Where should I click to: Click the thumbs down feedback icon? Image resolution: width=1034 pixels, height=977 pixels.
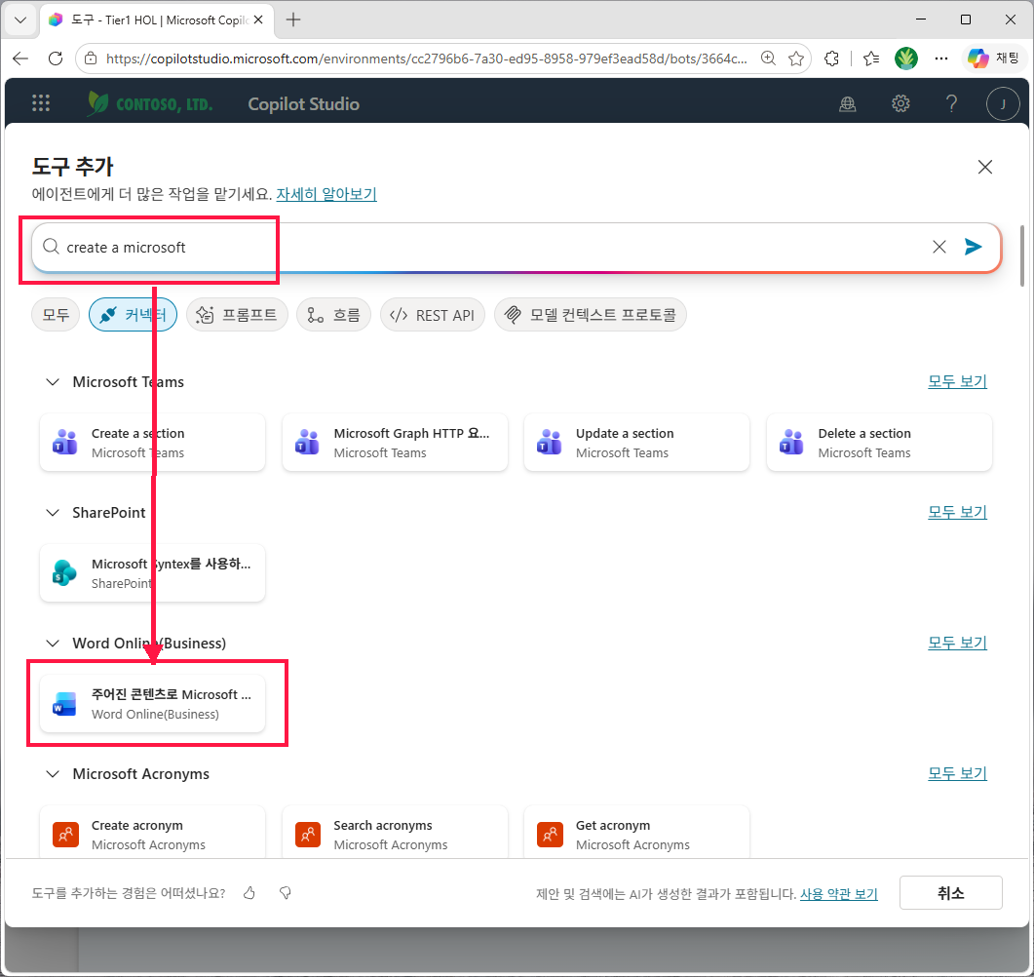tap(286, 892)
